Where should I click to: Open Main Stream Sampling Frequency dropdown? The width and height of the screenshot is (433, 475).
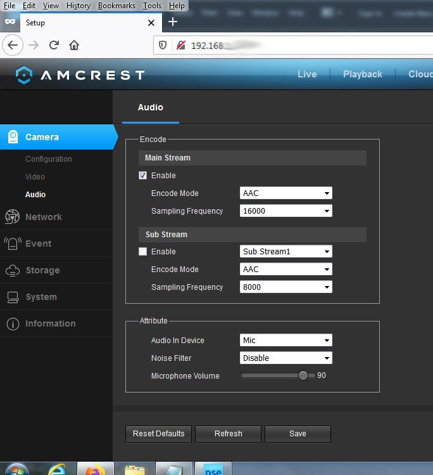click(286, 211)
